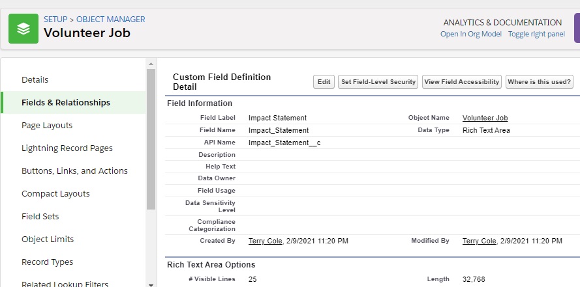Click the Impact_Statement field name value
Screen dimensions: 580x287
tap(279, 130)
